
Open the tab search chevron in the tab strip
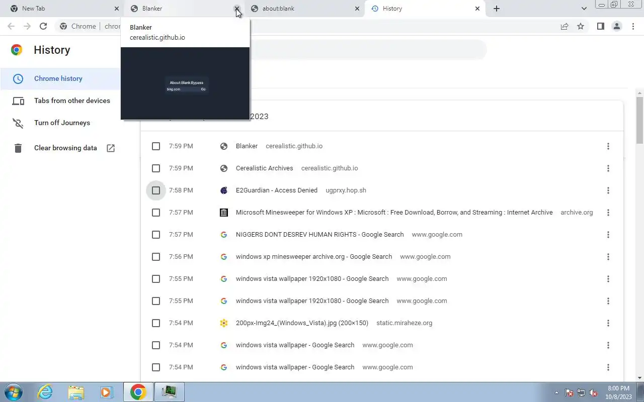click(x=584, y=9)
